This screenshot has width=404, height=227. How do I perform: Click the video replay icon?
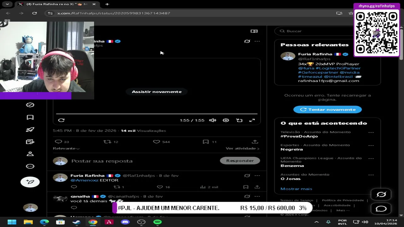(62, 120)
